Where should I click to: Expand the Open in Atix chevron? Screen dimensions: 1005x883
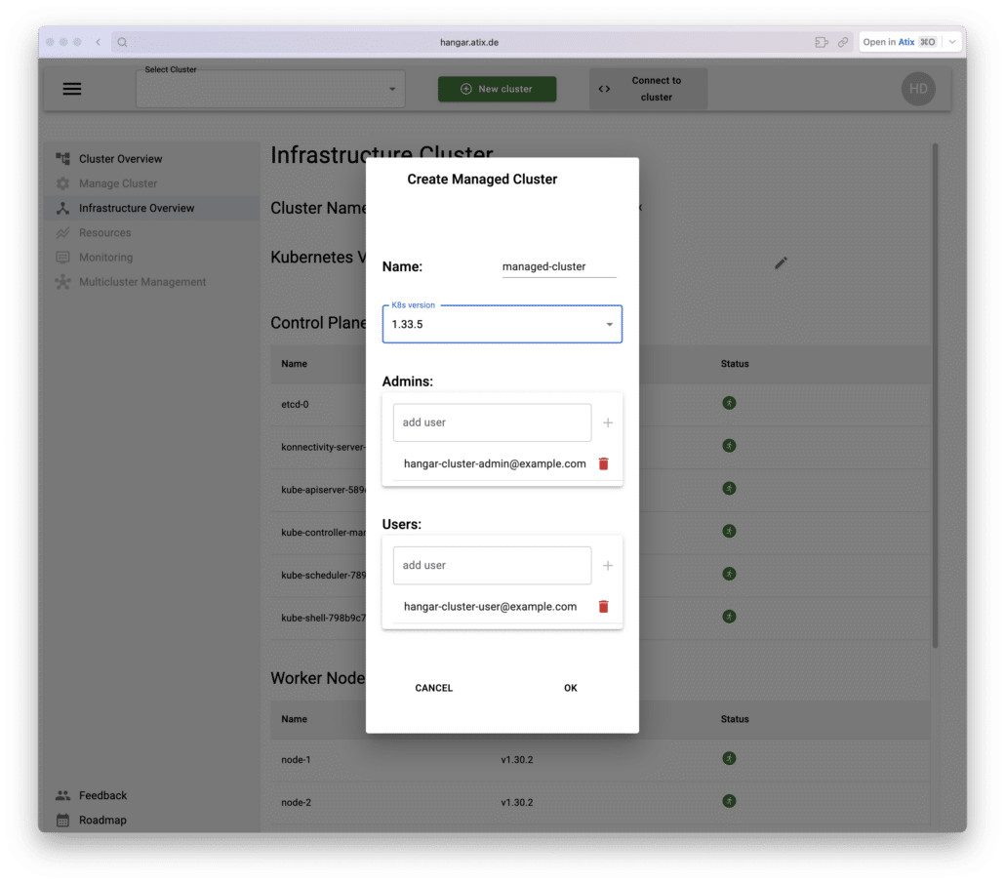point(952,42)
